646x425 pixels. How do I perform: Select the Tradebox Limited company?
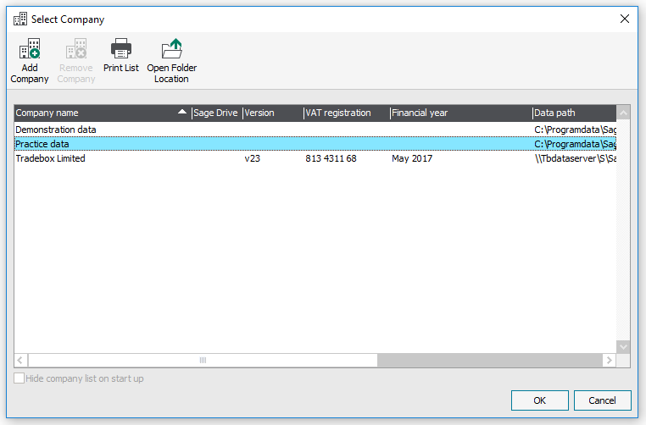315,158
